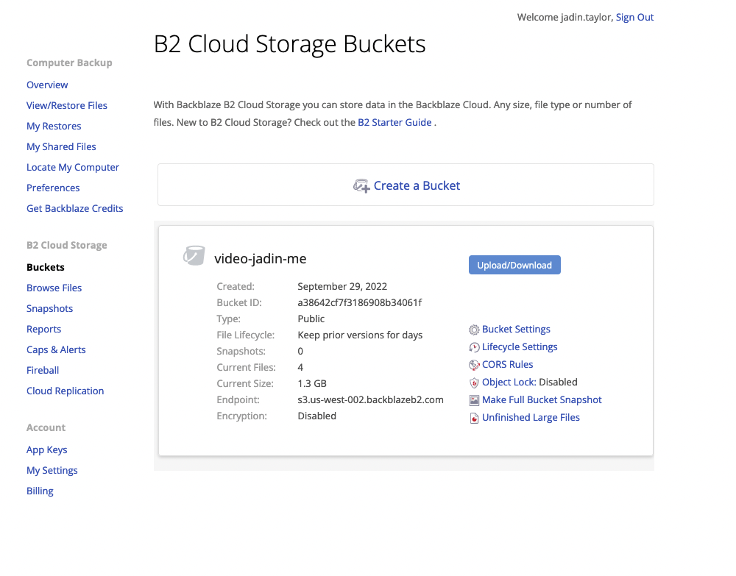Open View/Restore Files page
This screenshot has width=736, height=576.
tap(67, 105)
